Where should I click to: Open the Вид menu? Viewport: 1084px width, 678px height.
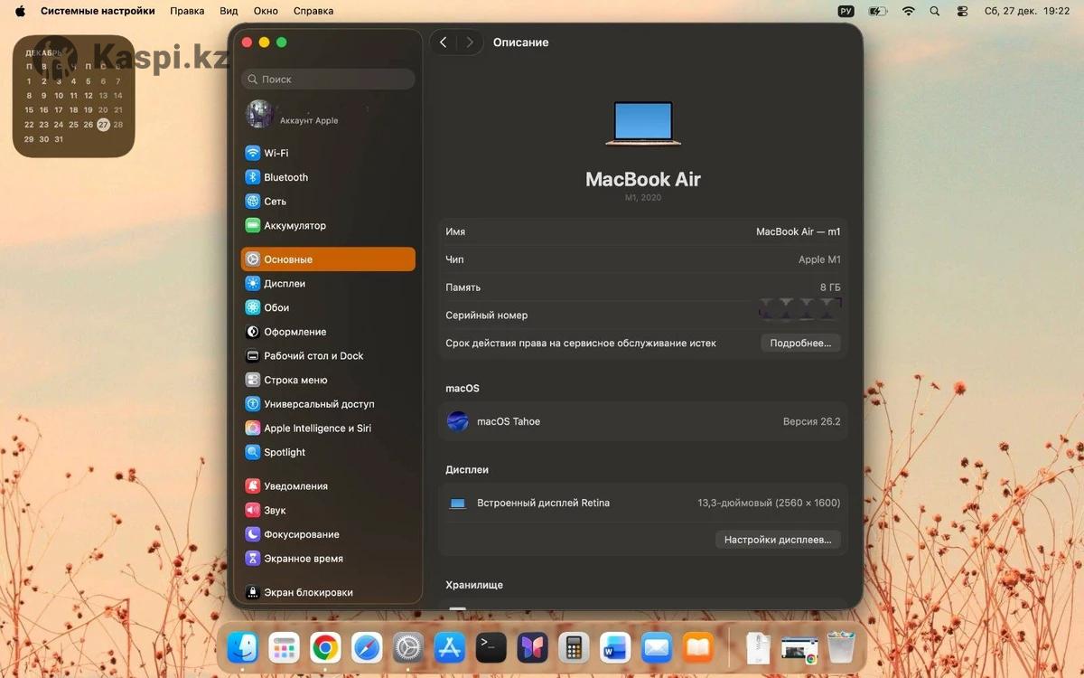point(229,11)
